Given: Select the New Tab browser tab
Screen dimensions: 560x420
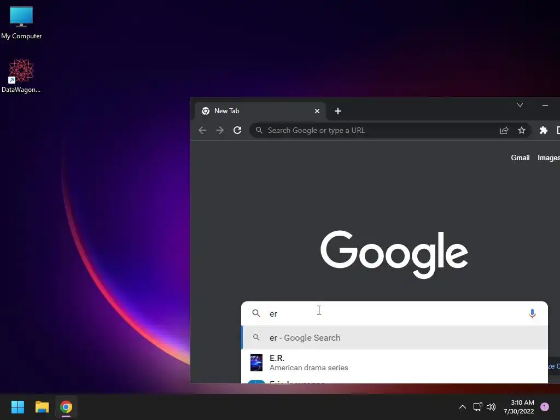Looking at the screenshot, I should tap(260, 111).
